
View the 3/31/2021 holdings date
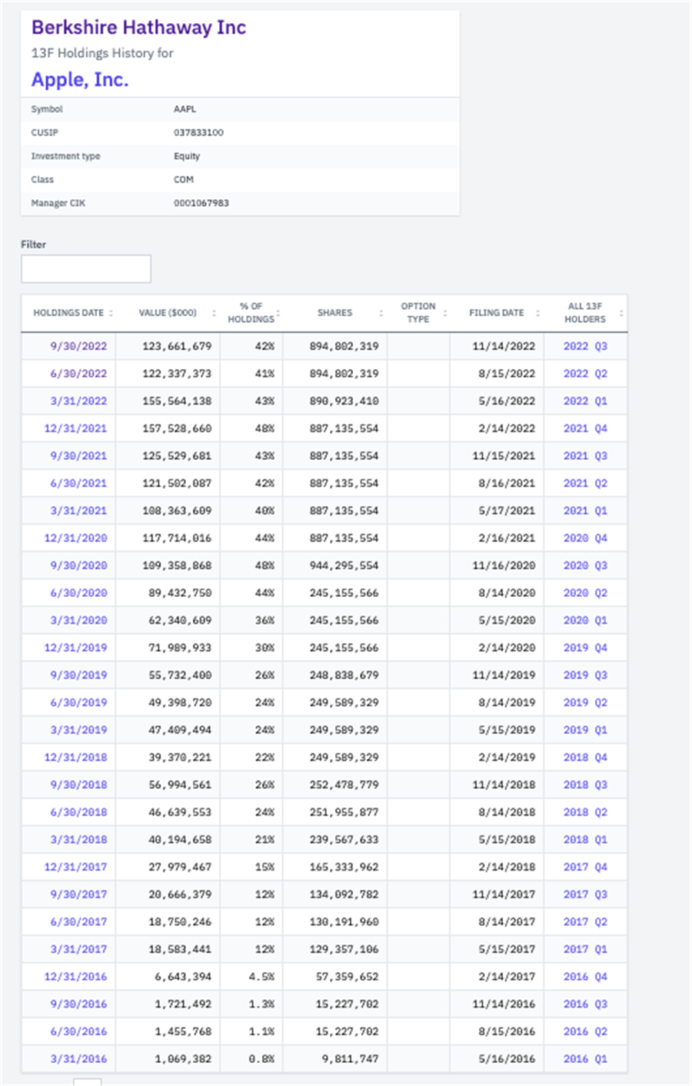(78, 511)
